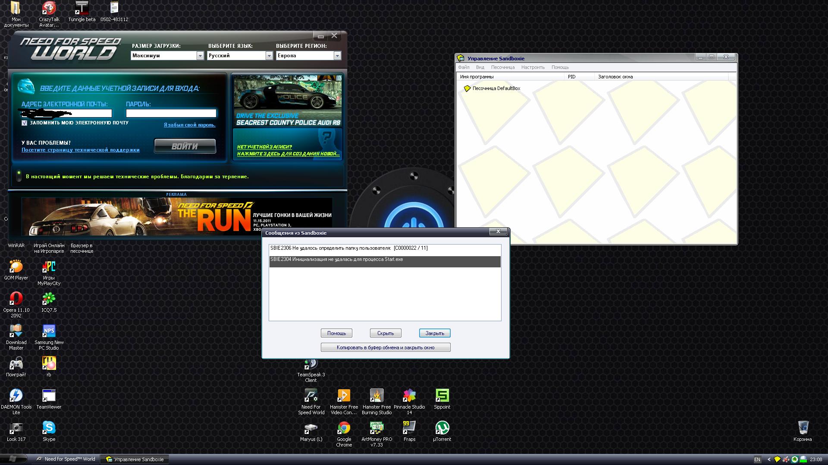
Task: Open the Start button on taskbar
Action: (x=13, y=459)
